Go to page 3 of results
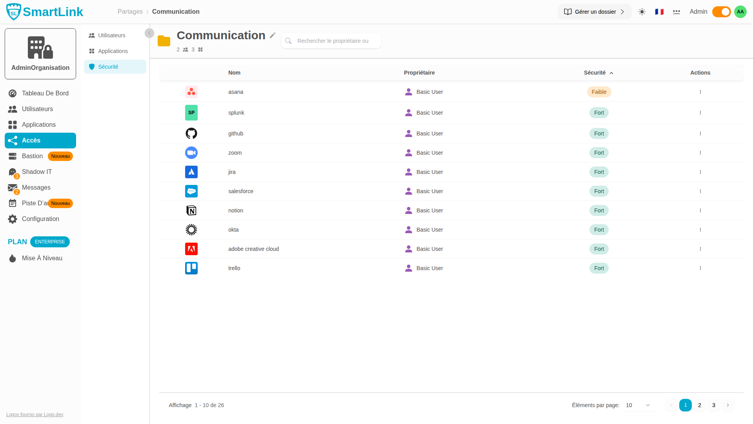Image resolution: width=753 pixels, height=424 pixels. pyautogui.click(x=714, y=405)
